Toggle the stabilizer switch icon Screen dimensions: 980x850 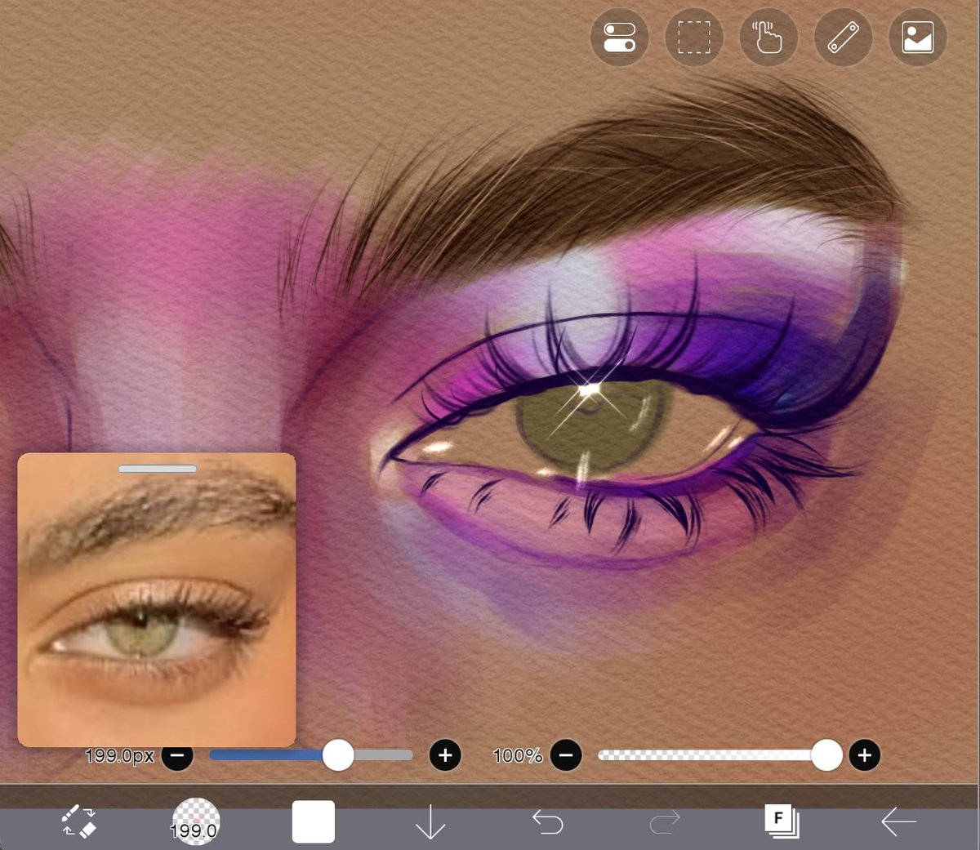coord(620,38)
